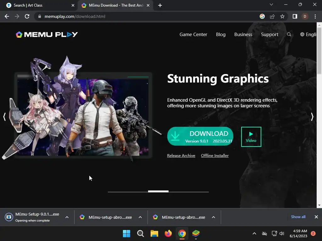
Task: Open the Chrome profile D avatar
Action: coord(305,16)
